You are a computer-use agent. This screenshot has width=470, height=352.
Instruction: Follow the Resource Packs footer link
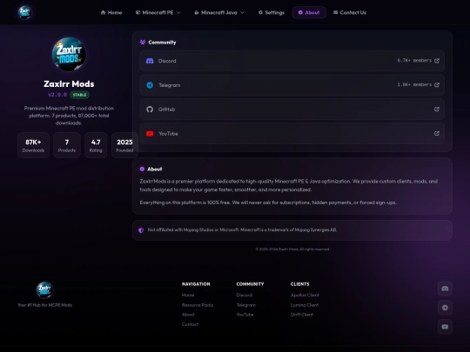[x=198, y=305]
